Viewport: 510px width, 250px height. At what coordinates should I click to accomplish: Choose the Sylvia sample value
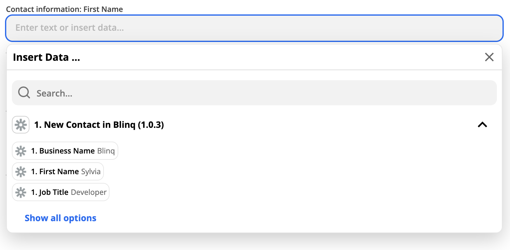pos(91,172)
